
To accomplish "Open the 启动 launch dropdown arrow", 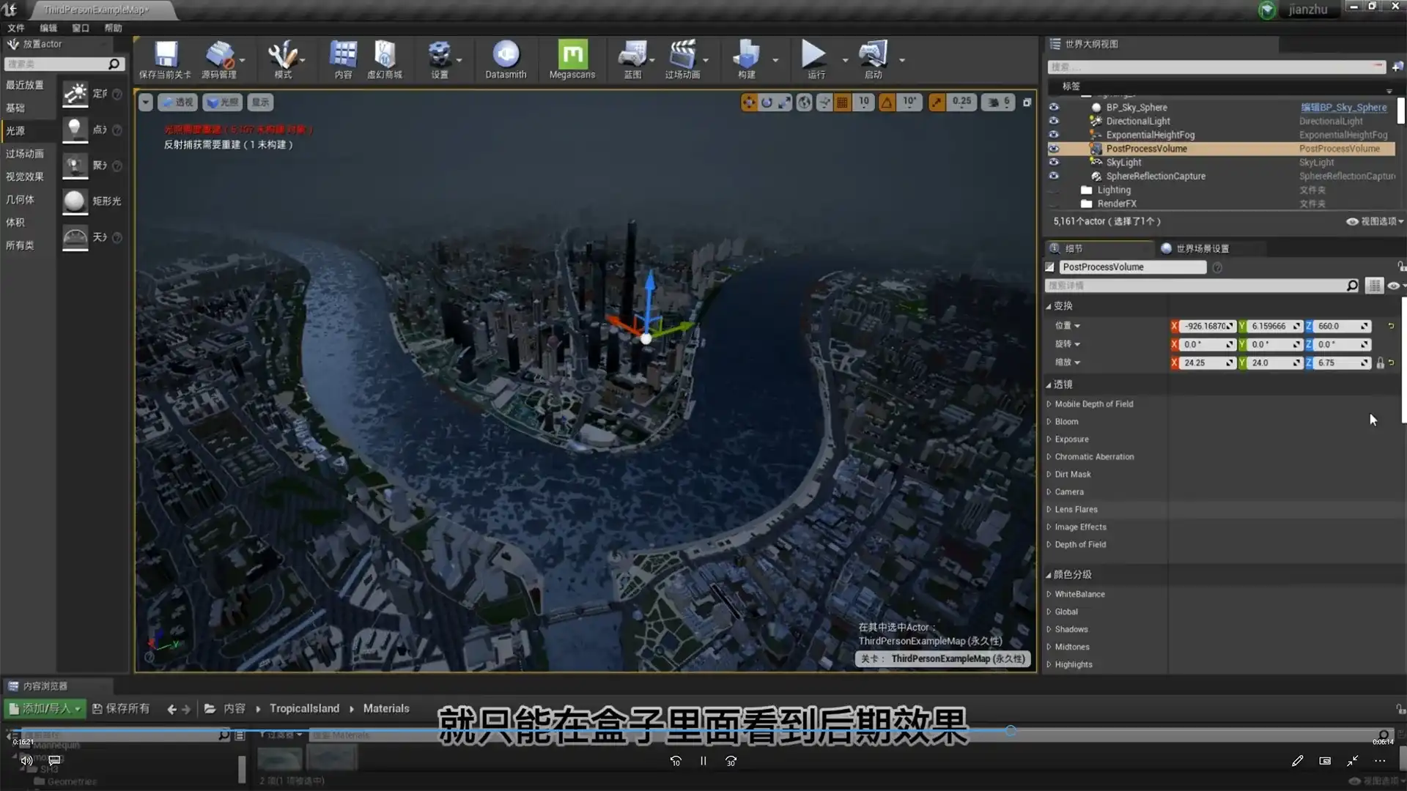I will coord(901,62).
